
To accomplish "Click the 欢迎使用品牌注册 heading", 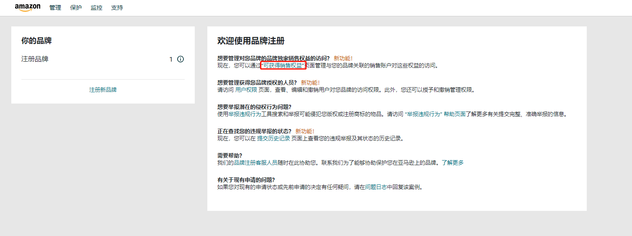I will click(x=251, y=41).
